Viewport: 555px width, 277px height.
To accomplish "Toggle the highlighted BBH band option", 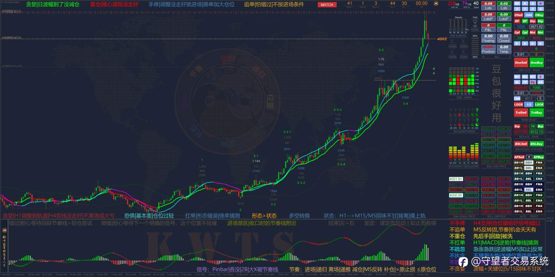I will coord(529,162).
